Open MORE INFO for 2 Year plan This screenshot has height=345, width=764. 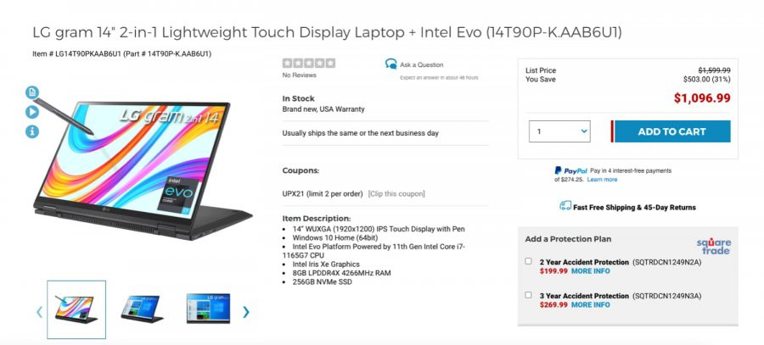point(591,271)
